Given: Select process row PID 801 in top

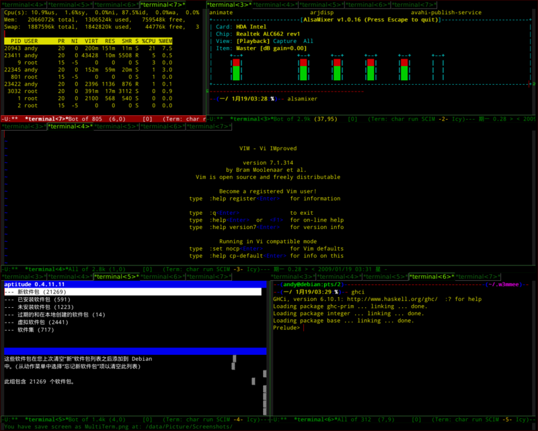Looking at the screenshot, I should pos(88,77).
